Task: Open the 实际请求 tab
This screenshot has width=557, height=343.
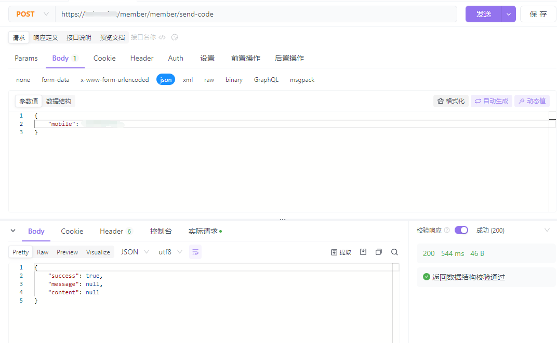Action: [x=205, y=231]
